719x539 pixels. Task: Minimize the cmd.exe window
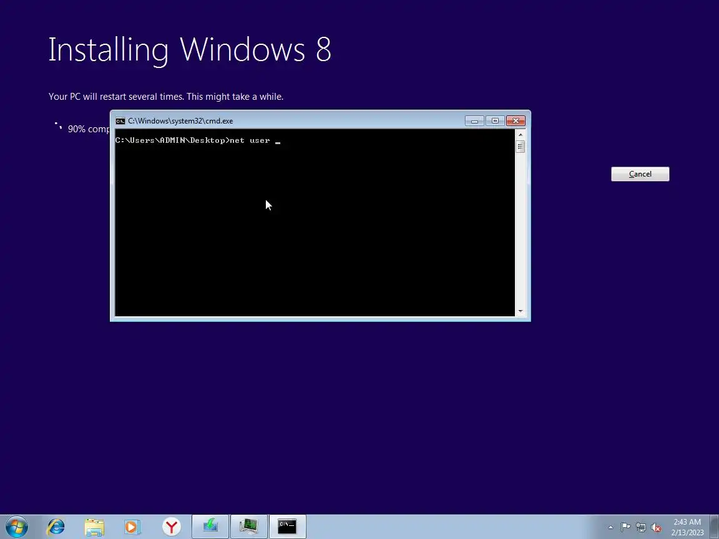(474, 121)
